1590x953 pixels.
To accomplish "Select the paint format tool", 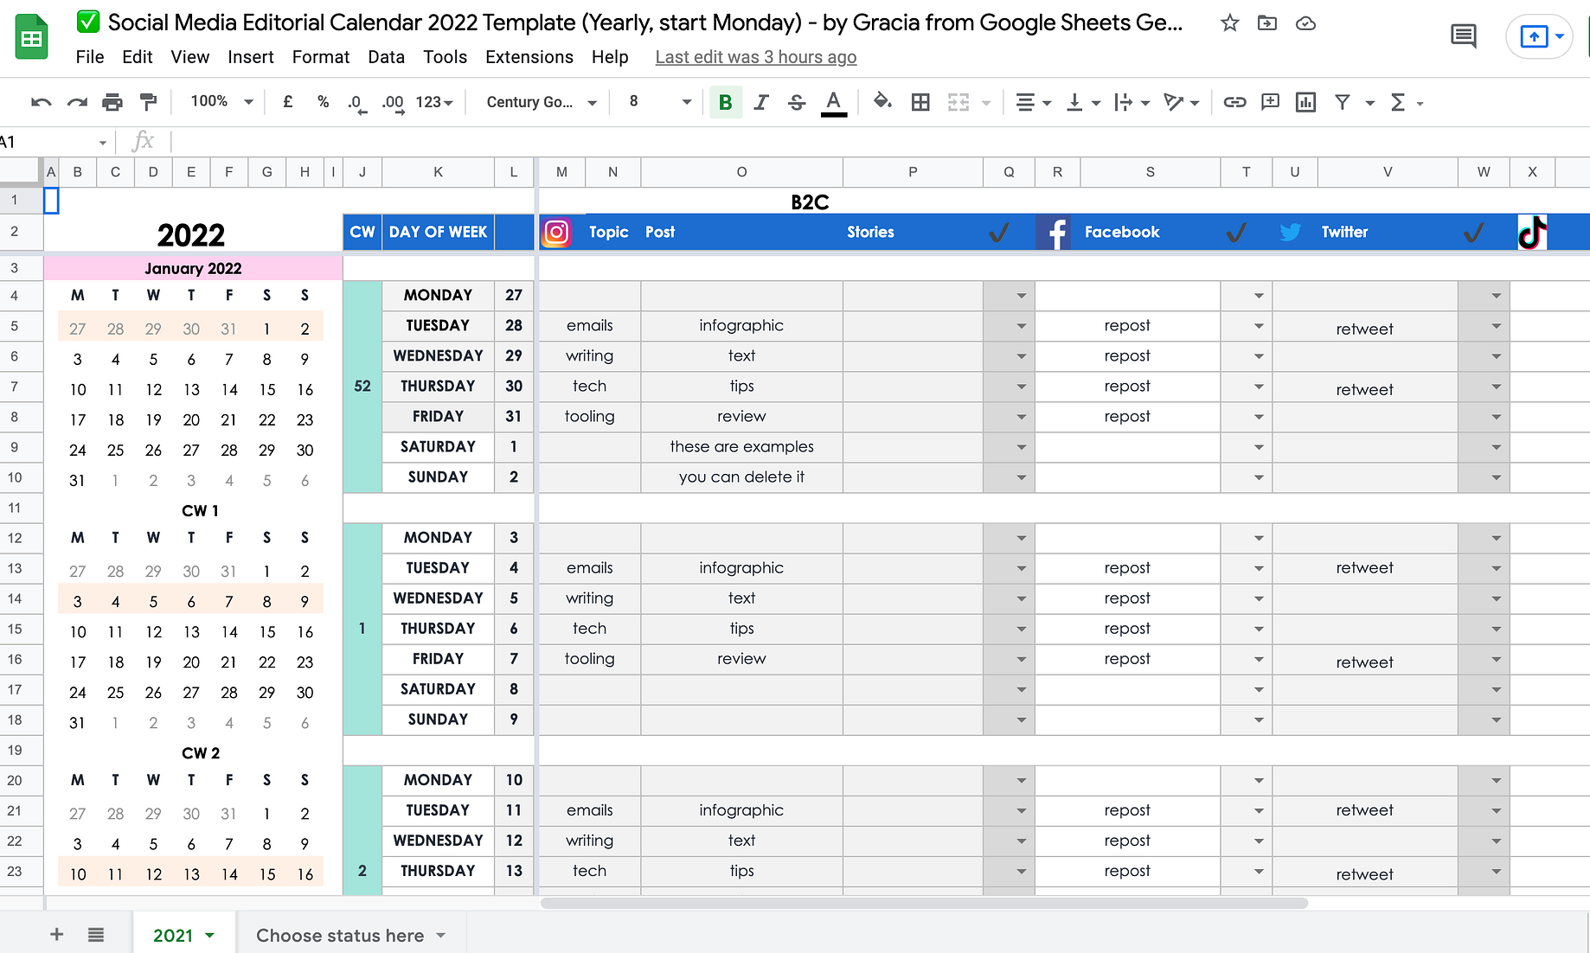I will coord(148,101).
